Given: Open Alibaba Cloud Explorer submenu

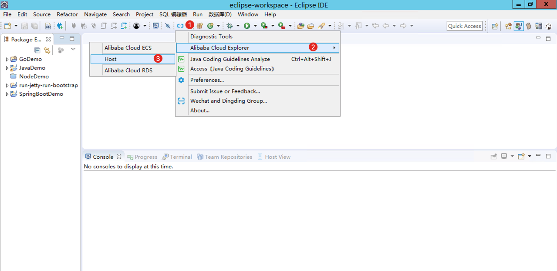Looking at the screenshot, I should tap(258, 48).
